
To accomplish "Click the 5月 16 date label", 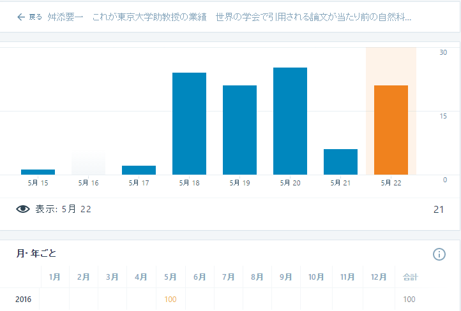I will click(88, 183).
